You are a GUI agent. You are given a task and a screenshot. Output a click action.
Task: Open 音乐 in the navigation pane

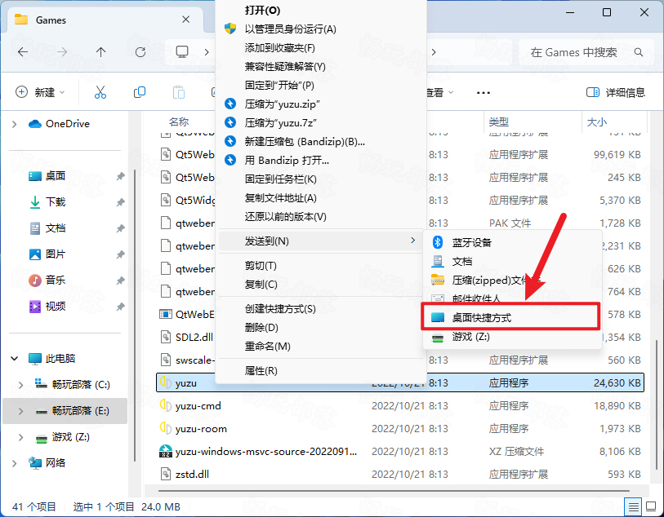coord(56,281)
